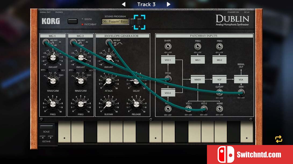Click the loop arrows icon

[278, 139]
